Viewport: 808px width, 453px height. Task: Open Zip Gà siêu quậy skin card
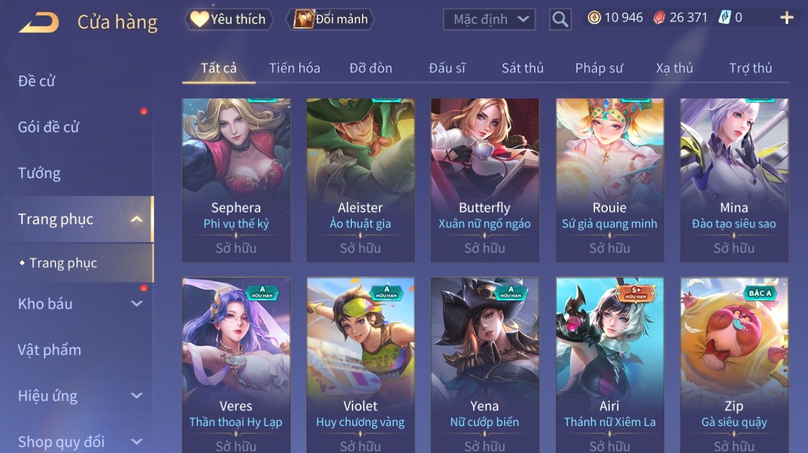click(x=734, y=365)
